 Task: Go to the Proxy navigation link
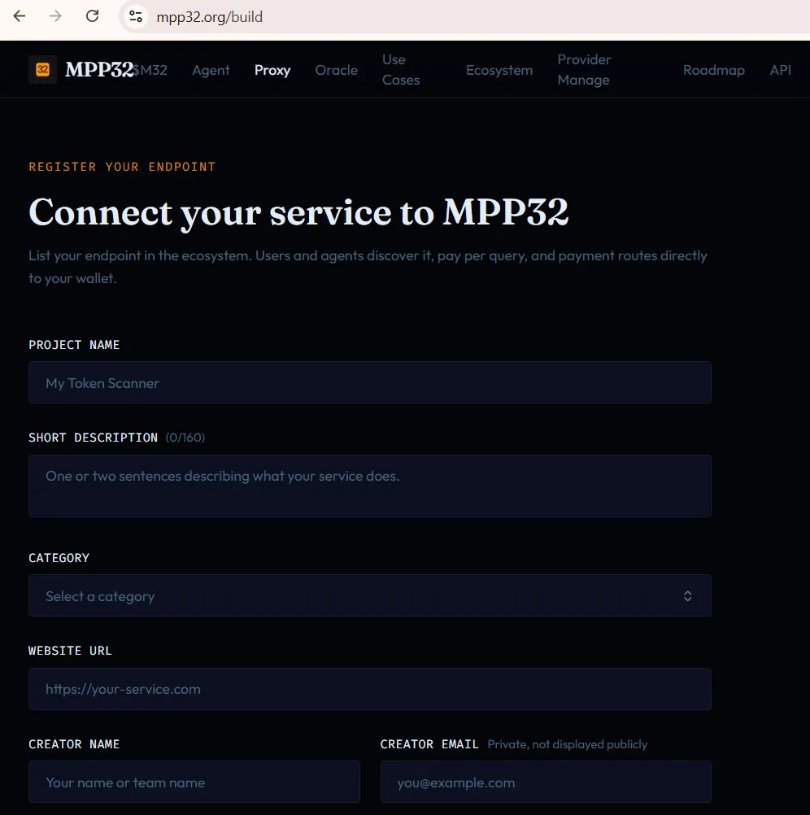pyautogui.click(x=272, y=70)
